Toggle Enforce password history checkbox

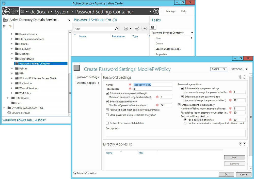(107, 101)
